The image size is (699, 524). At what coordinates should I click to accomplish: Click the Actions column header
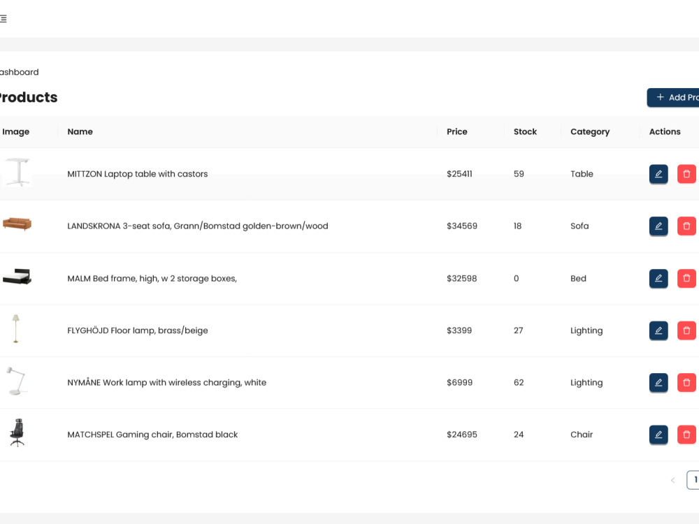[665, 131]
